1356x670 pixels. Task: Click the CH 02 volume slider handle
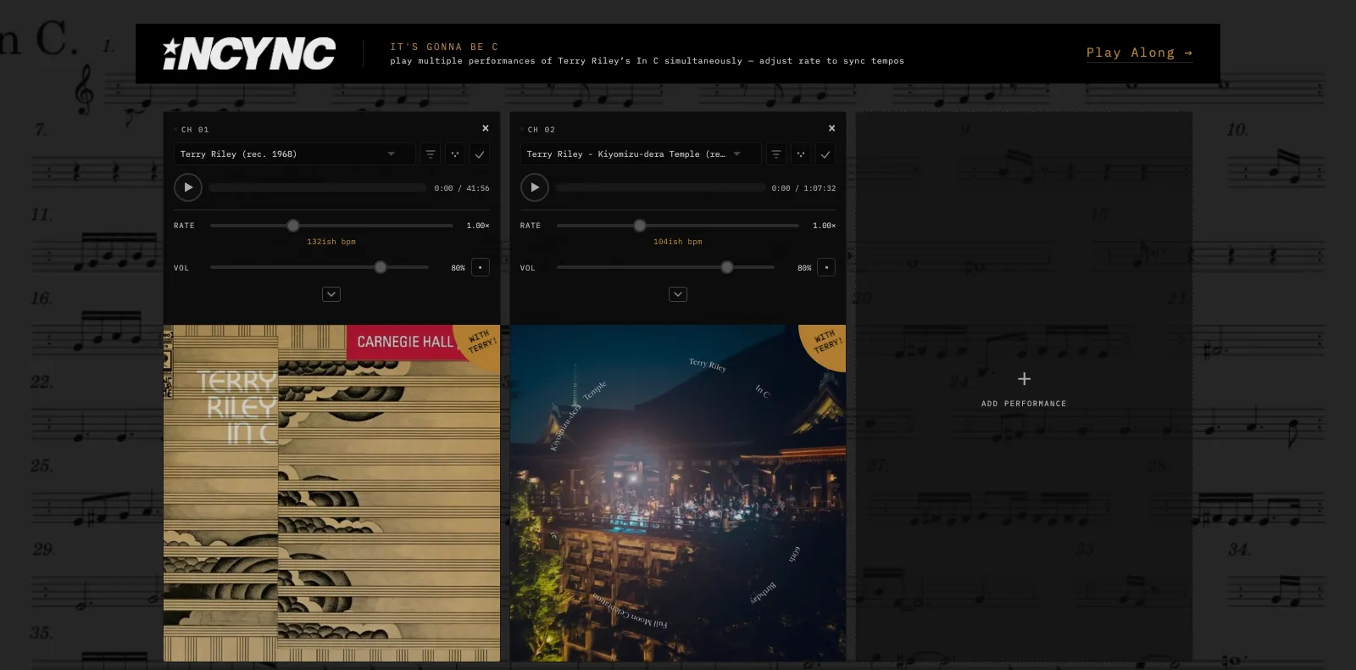click(x=727, y=267)
